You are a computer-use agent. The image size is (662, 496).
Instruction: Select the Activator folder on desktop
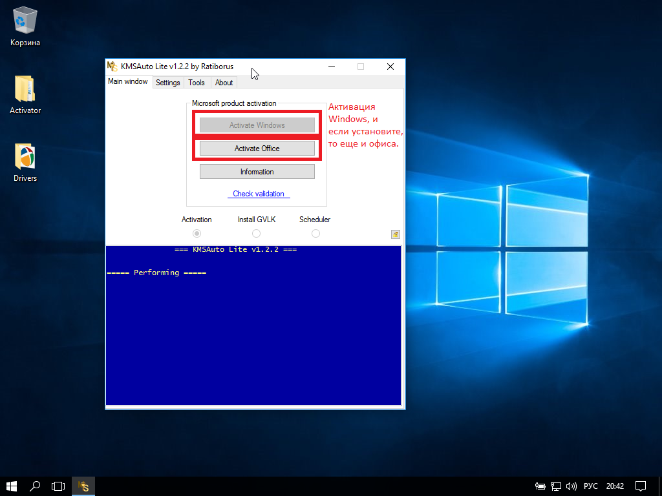click(x=25, y=95)
